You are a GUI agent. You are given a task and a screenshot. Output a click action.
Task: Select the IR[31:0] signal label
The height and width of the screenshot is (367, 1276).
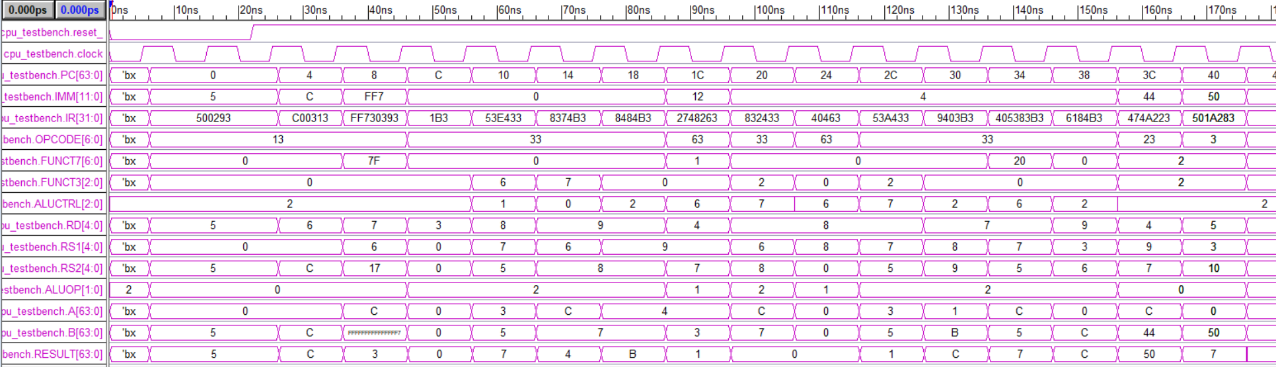point(53,118)
